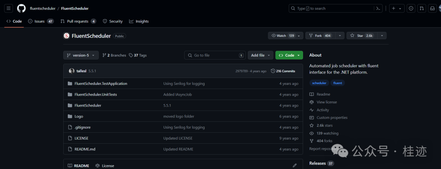Click the Go to file search field
Viewport: 441px width, 169px height.
coord(216,55)
